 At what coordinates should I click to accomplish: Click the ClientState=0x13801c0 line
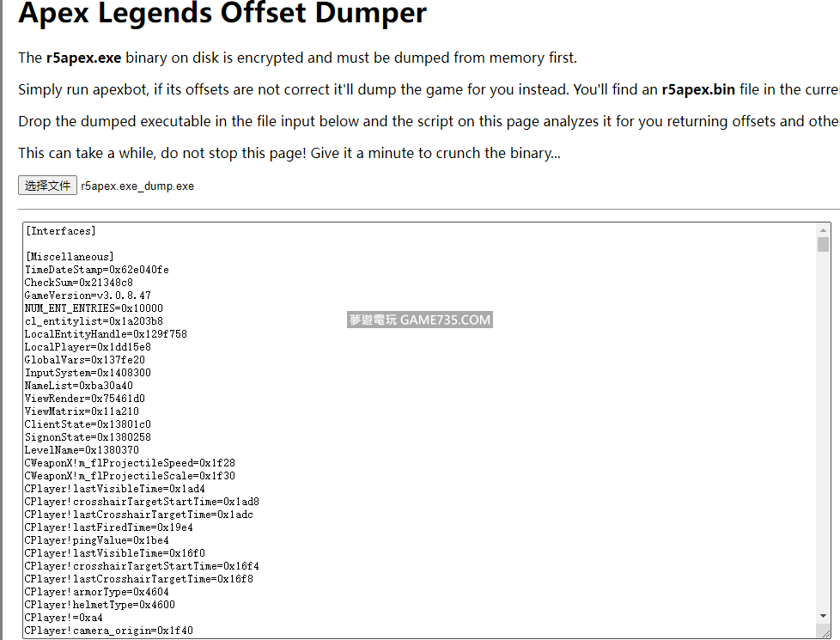(88, 424)
